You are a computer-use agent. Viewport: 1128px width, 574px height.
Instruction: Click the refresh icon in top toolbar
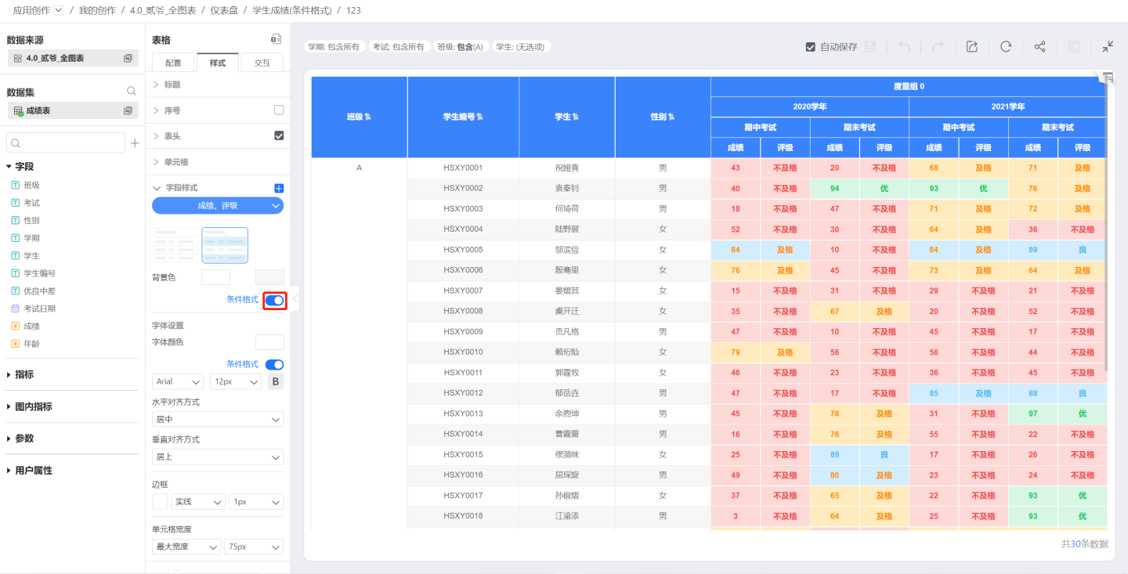tap(1006, 47)
